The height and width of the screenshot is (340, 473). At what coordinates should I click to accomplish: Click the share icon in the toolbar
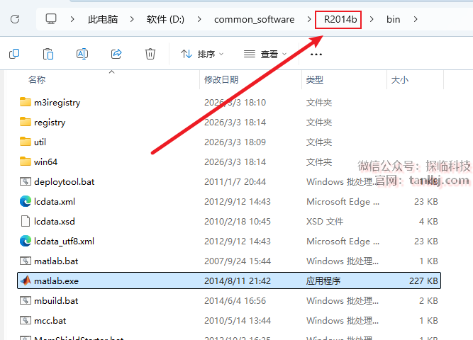click(x=116, y=55)
